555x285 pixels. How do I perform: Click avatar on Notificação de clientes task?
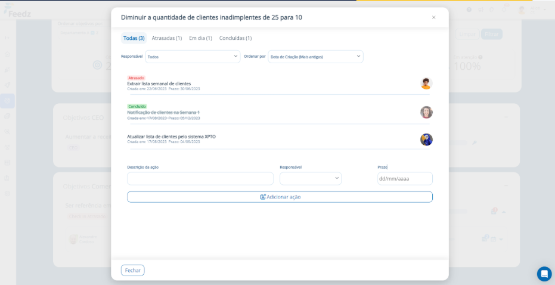pyautogui.click(x=426, y=112)
